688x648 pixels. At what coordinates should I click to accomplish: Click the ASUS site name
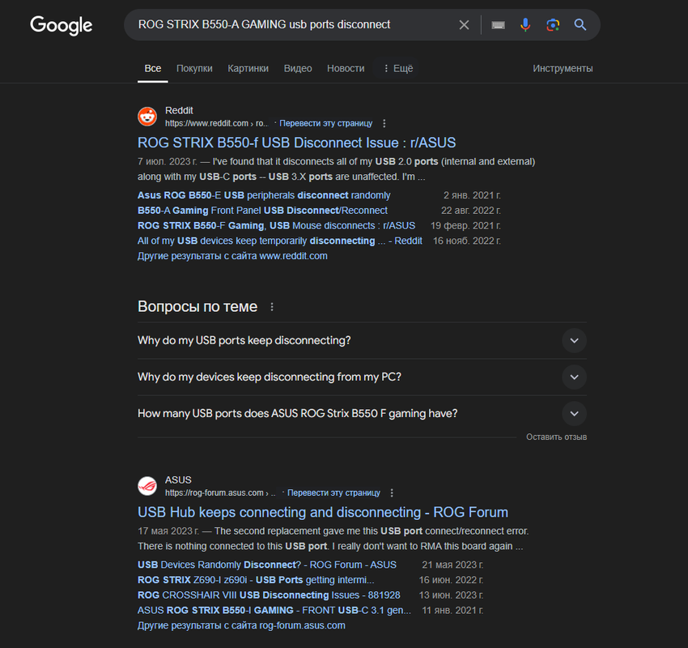178,480
